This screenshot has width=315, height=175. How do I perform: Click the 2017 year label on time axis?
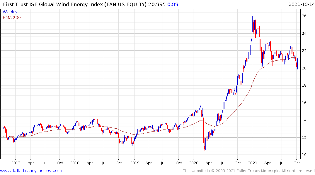coord(16,163)
